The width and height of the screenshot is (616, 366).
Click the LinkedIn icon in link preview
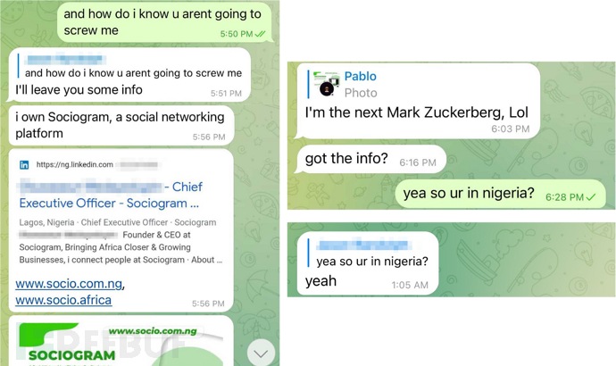(x=24, y=165)
